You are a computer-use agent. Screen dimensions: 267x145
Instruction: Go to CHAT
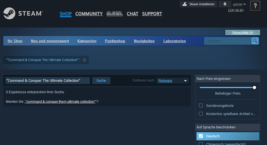point(133,14)
